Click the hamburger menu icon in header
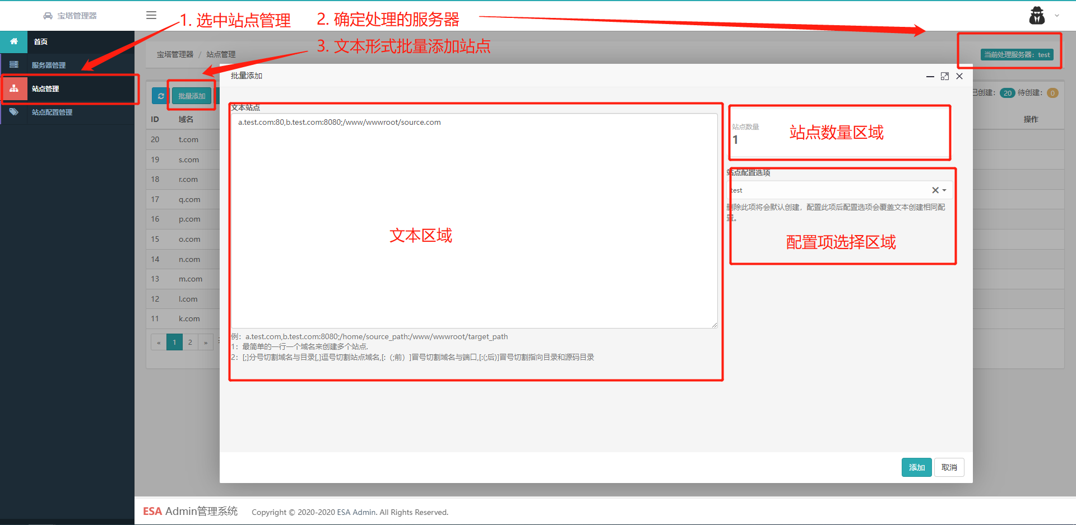 (x=151, y=16)
